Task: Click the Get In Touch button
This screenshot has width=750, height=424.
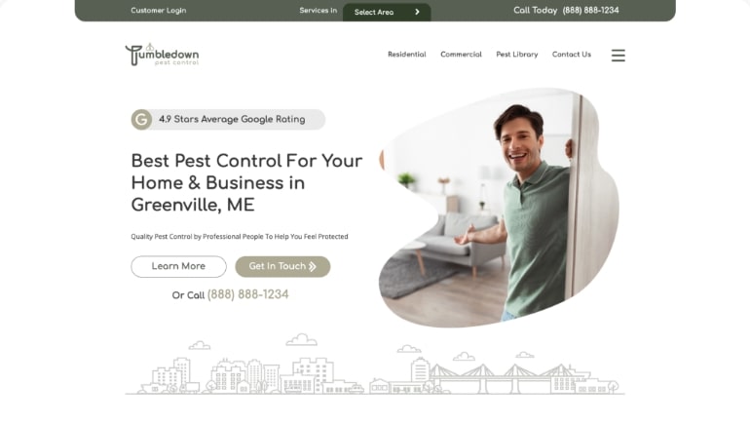Action: [x=282, y=266]
